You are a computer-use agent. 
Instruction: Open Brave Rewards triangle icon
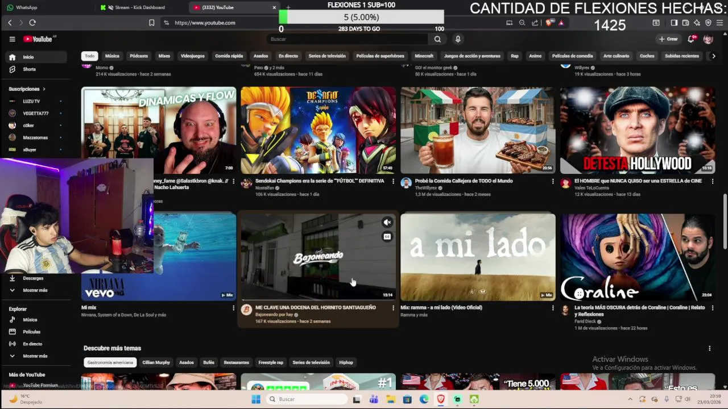click(561, 23)
